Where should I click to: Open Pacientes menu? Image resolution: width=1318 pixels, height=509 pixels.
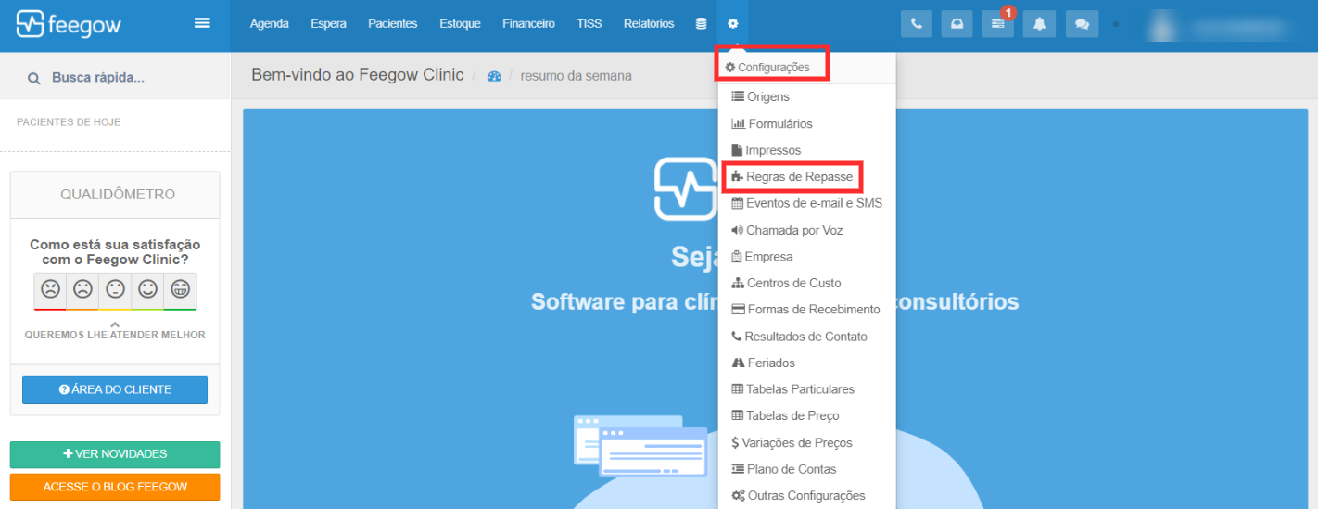[x=392, y=24]
